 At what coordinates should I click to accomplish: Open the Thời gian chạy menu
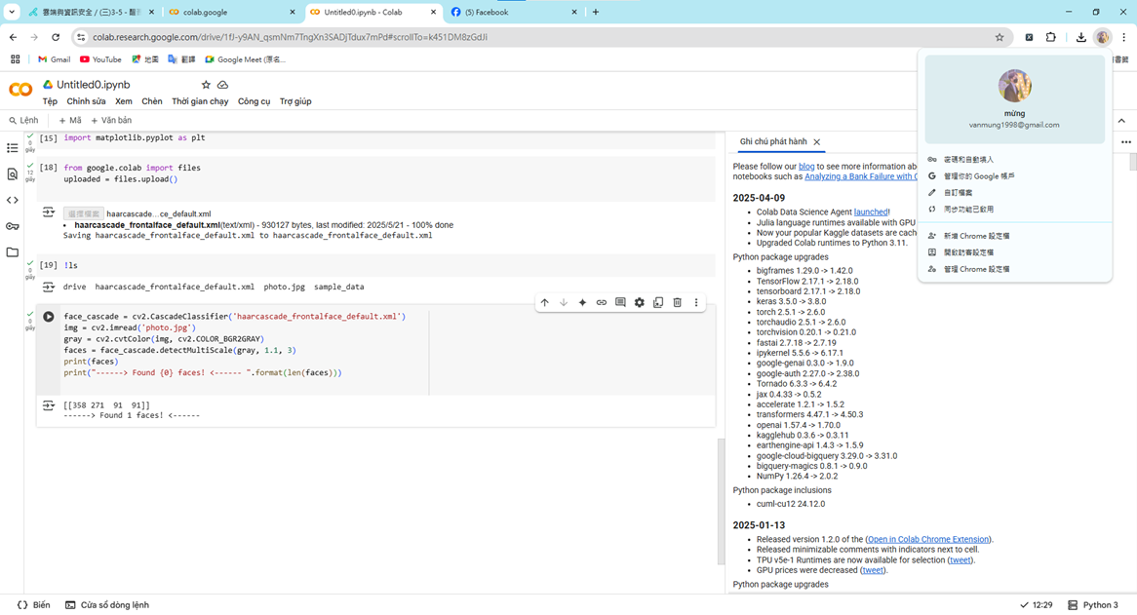tap(200, 101)
